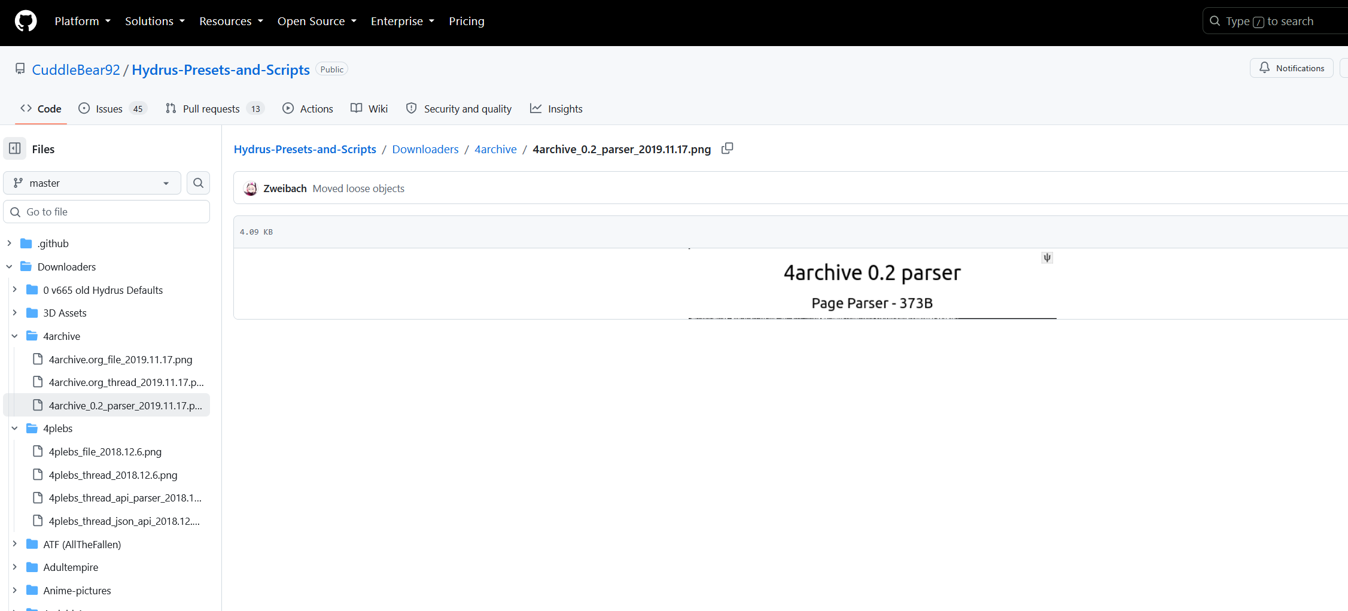Open the Hydrus-Presets-and-Scripts repository title link

pos(221,69)
